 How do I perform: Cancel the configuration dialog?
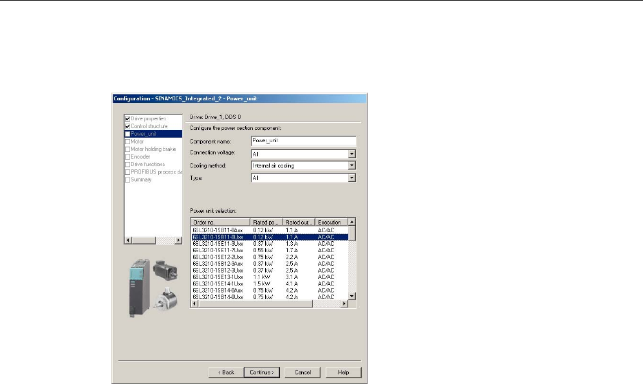[x=303, y=372]
